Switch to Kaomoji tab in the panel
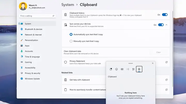The width and height of the screenshot is (186, 104). pos(128,69)
